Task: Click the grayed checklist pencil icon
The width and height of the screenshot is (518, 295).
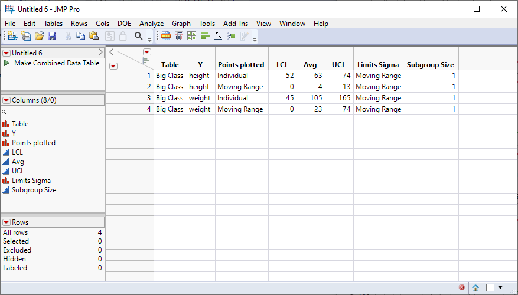Action: [244, 36]
